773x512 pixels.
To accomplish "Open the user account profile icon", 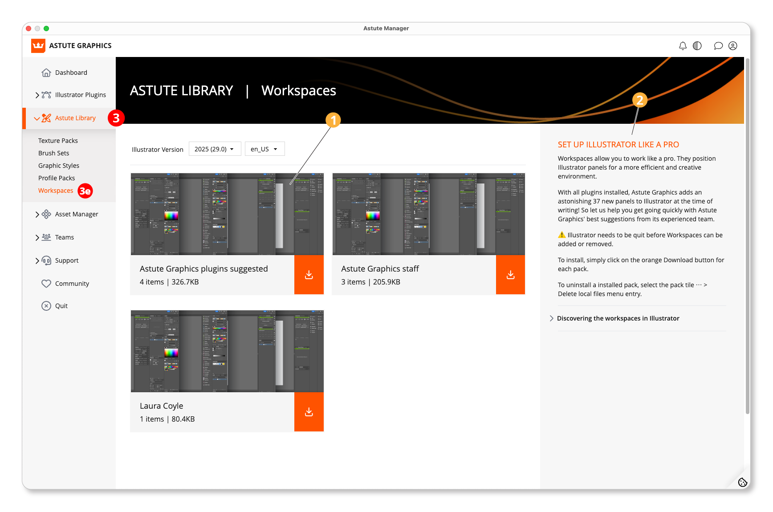I will [732, 46].
